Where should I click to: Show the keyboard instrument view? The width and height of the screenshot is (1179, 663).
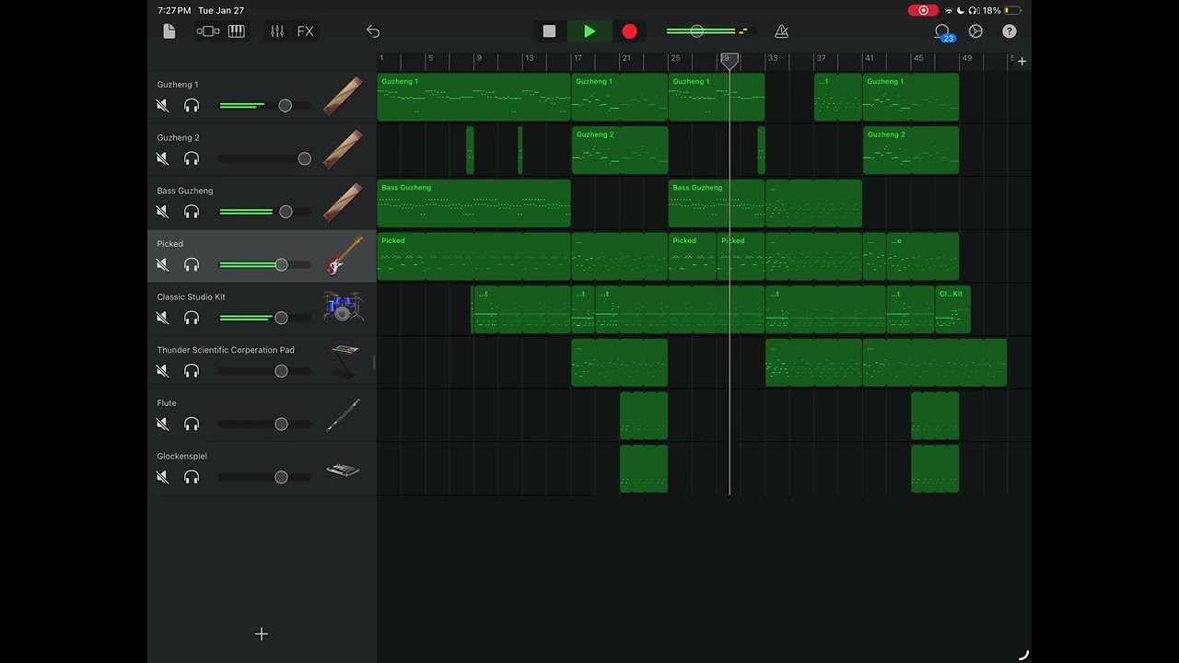[236, 31]
